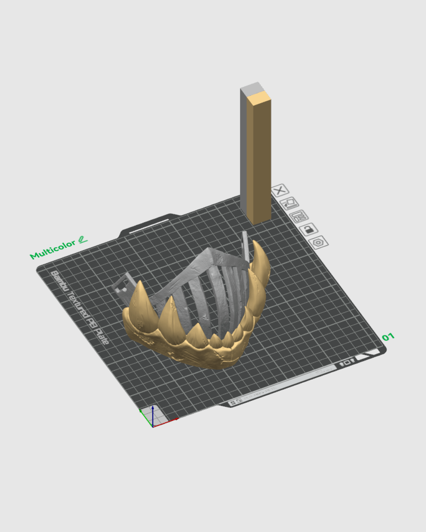The image size is (426, 532).
Task: Select the gray side of prime tower
Action: click(243, 150)
